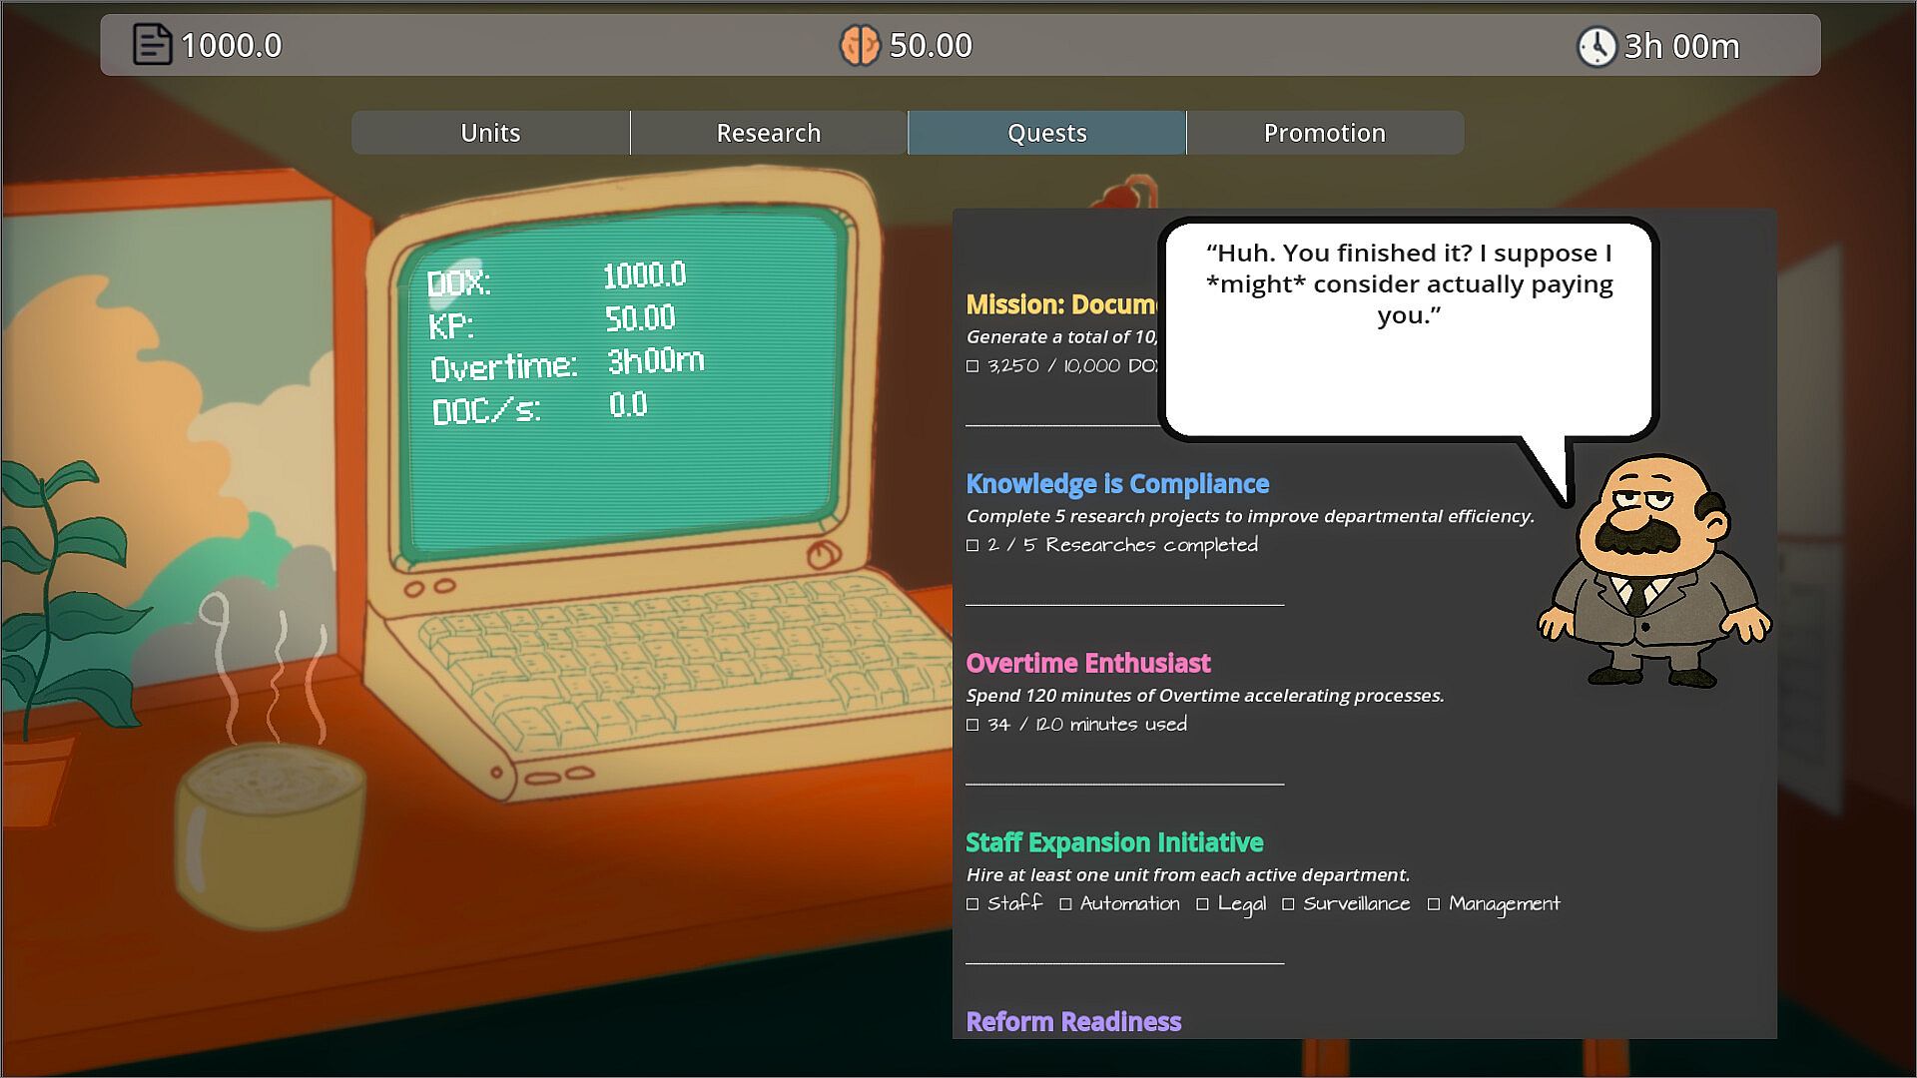Toggle the Legal checkbox
This screenshot has height=1078, width=1917.
click(1202, 904)
